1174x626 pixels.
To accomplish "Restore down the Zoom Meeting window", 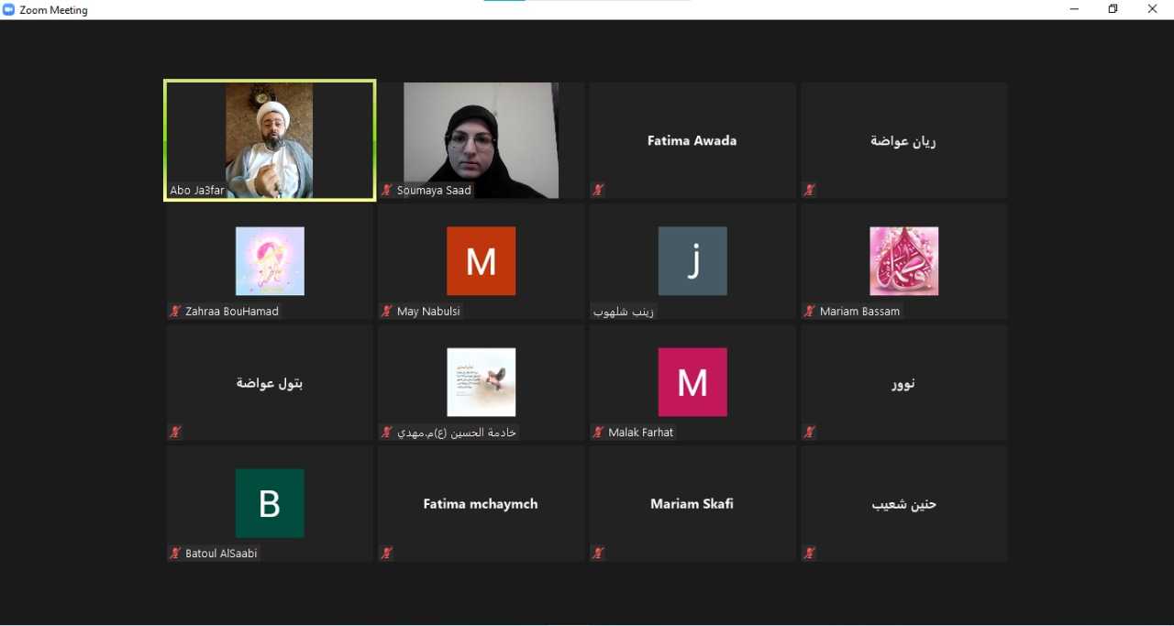I will [x=1113, y=9].
